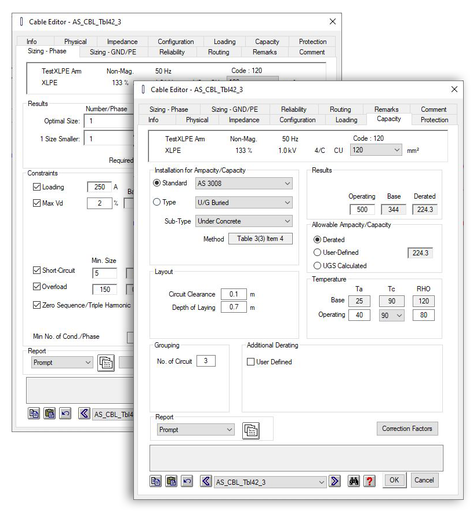Click Cancel button
The height and width of the screenshot is (512, 473).
pyautogui.click(x=424, y=480)
